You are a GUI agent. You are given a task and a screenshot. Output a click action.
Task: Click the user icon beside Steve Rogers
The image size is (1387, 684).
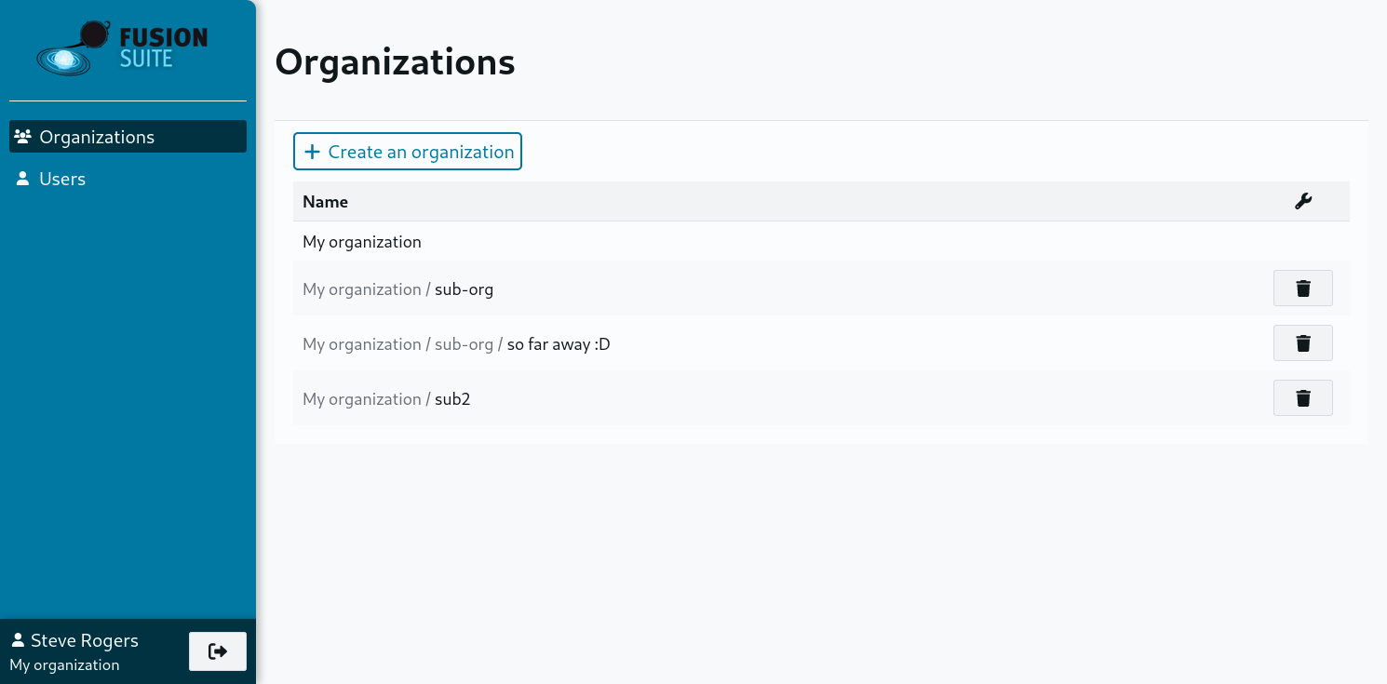coord(18,640)
